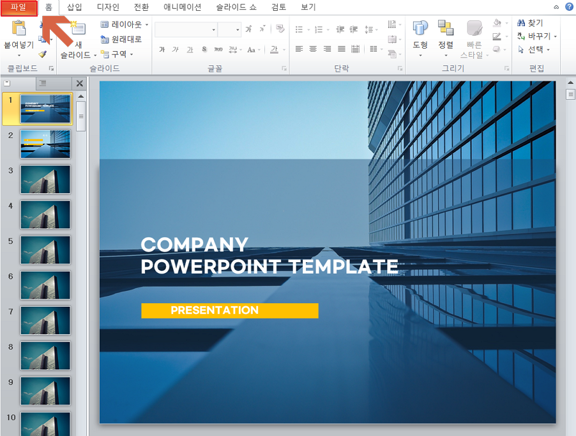Open the font name combo box

(186, 29)
